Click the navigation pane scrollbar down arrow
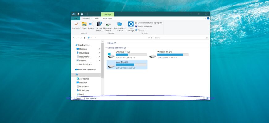269x123 pixels. pyautogui.click(x=102, y=95)
